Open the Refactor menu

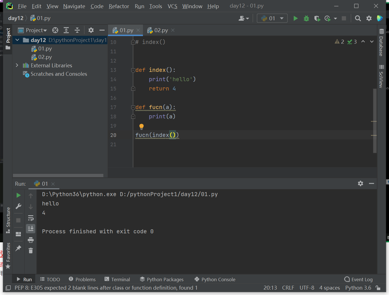pyautogui.click(x=119, y=6)
